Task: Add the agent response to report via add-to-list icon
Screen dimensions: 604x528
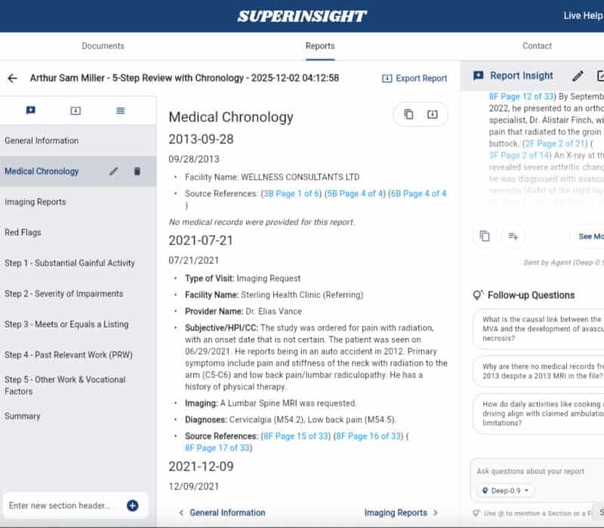Action: tap(513, 236)
